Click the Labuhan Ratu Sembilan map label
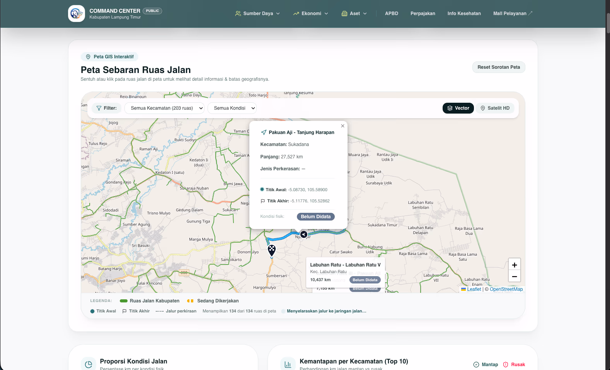 pos(421,205)
